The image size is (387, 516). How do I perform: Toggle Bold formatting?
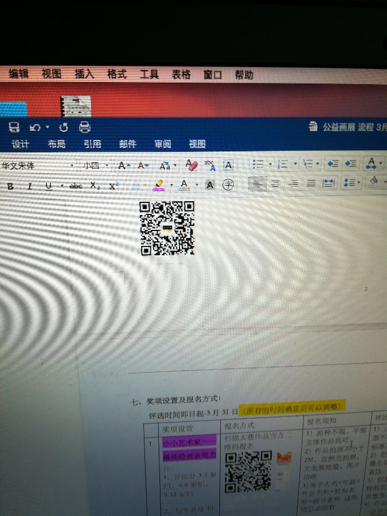(x=10, y=186)
